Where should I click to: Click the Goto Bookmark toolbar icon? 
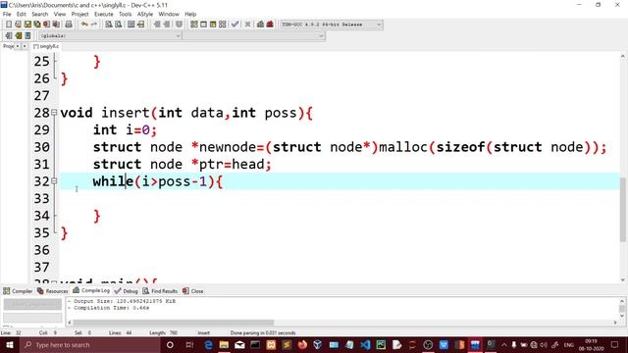27,35
